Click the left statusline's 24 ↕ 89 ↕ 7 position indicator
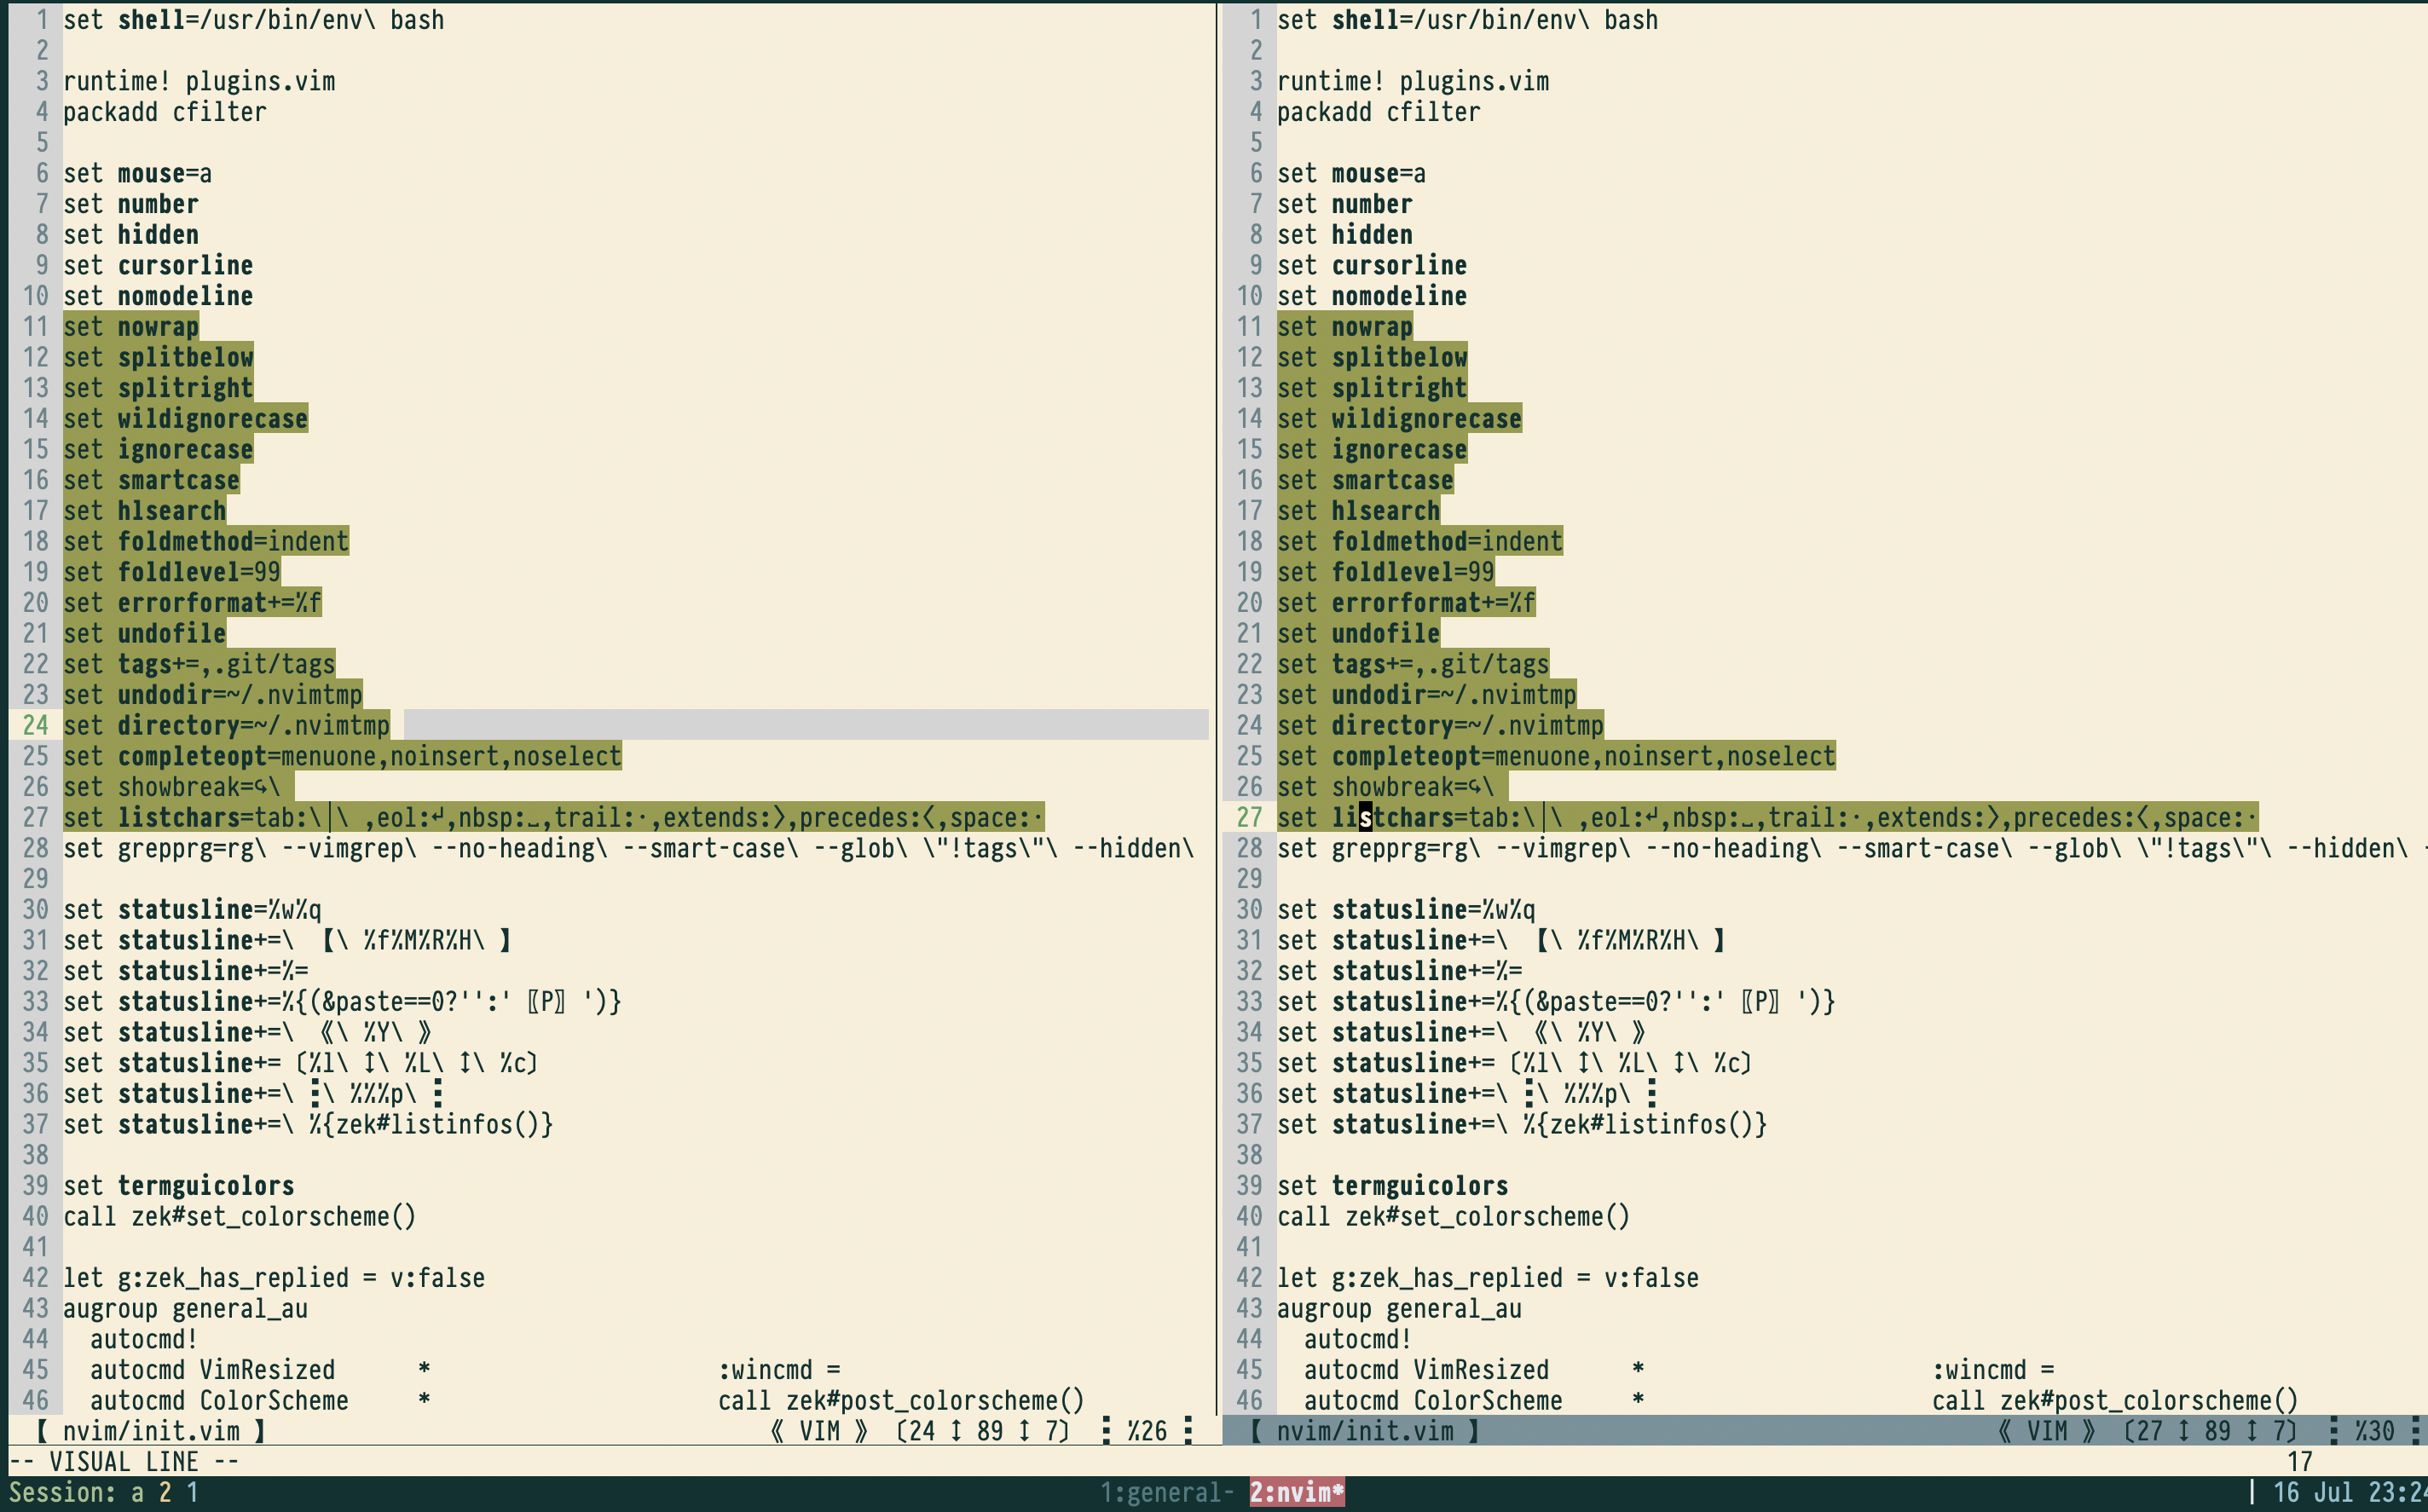The image size is (2428, 1512). 982,1431
